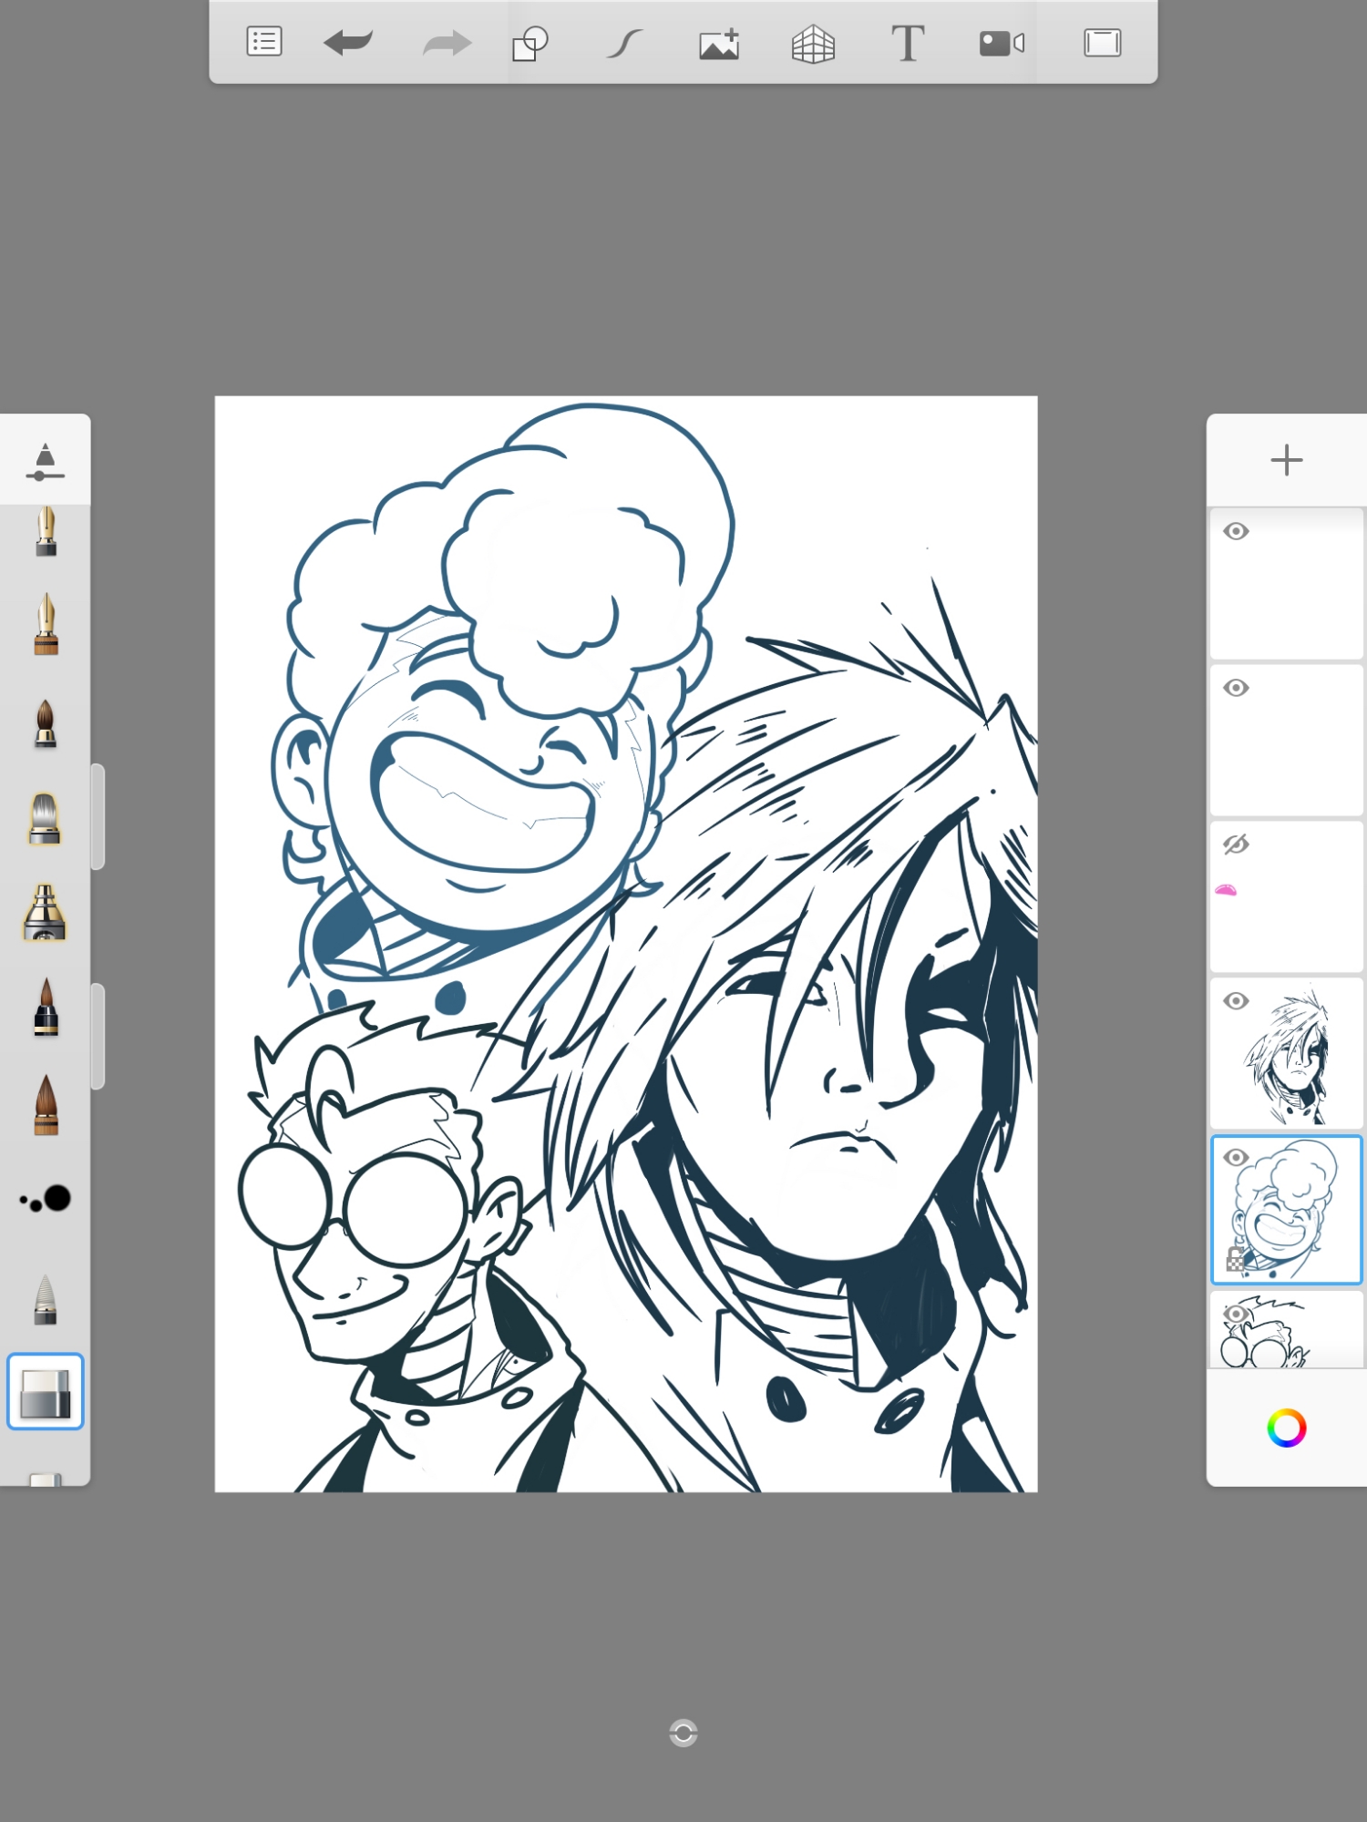Open the main menu list icon
This screenshot has width=1367, height=1822.
tap(264, 42)
